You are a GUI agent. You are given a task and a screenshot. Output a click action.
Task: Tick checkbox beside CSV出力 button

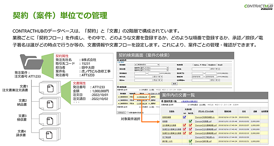(127, 113)
